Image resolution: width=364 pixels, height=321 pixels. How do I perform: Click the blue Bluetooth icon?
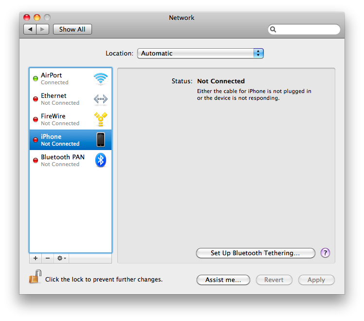(x=101, y=160)
